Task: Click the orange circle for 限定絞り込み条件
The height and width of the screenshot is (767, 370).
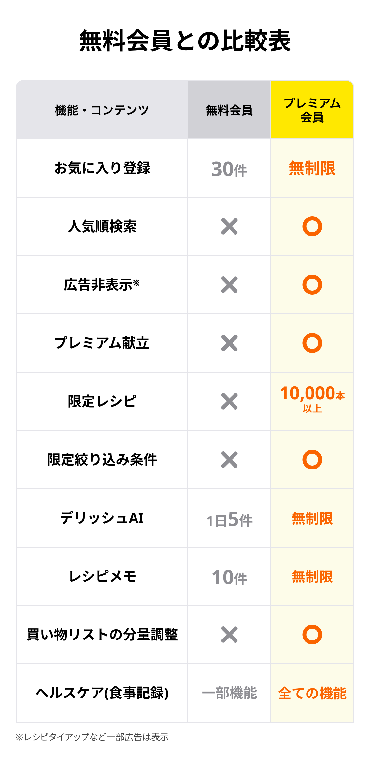Action: 312,460
